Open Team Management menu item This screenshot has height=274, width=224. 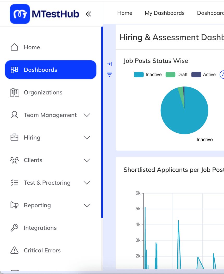51,115
